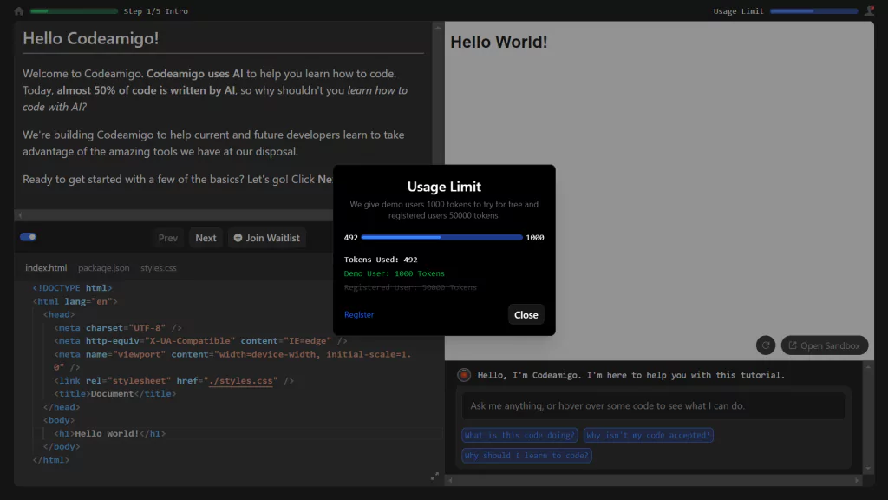Click the Open Sandbox button
The image size is (888, 500).
click(825, 345)
